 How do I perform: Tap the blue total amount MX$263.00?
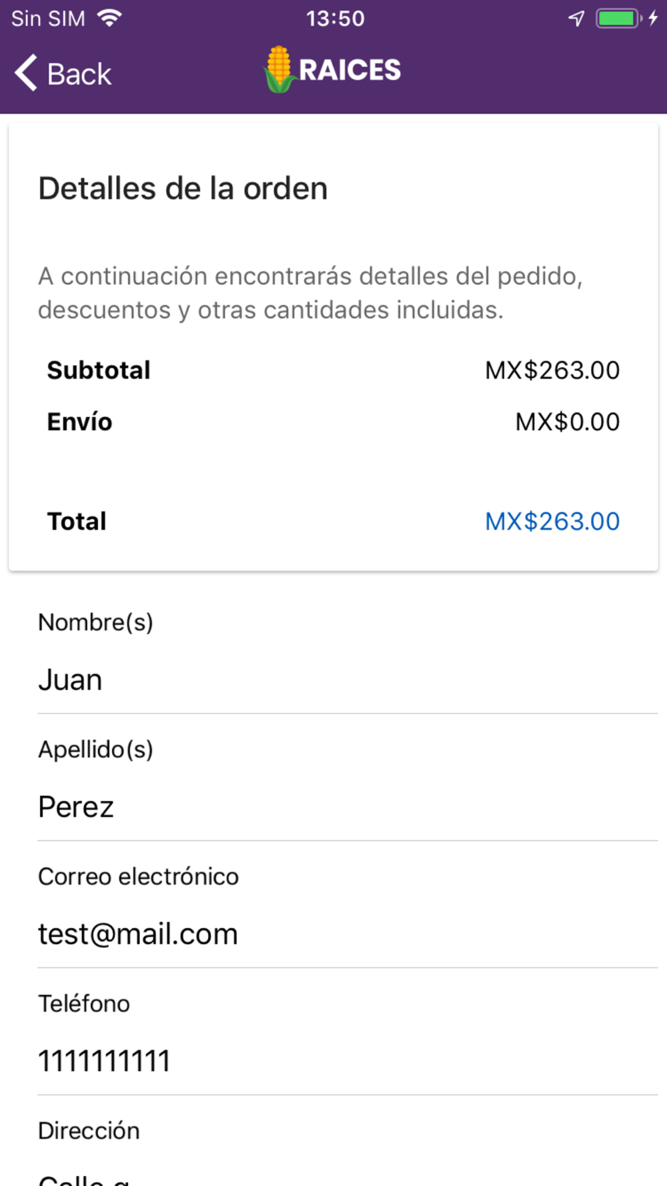point(552,522)
